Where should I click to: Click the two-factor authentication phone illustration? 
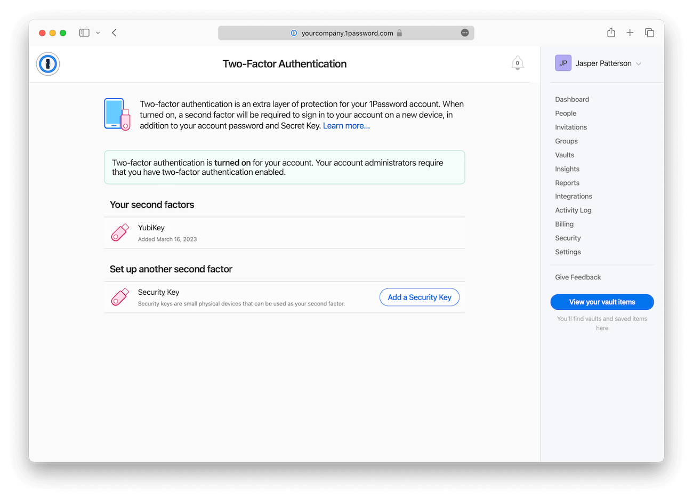(x=117, y=114)
